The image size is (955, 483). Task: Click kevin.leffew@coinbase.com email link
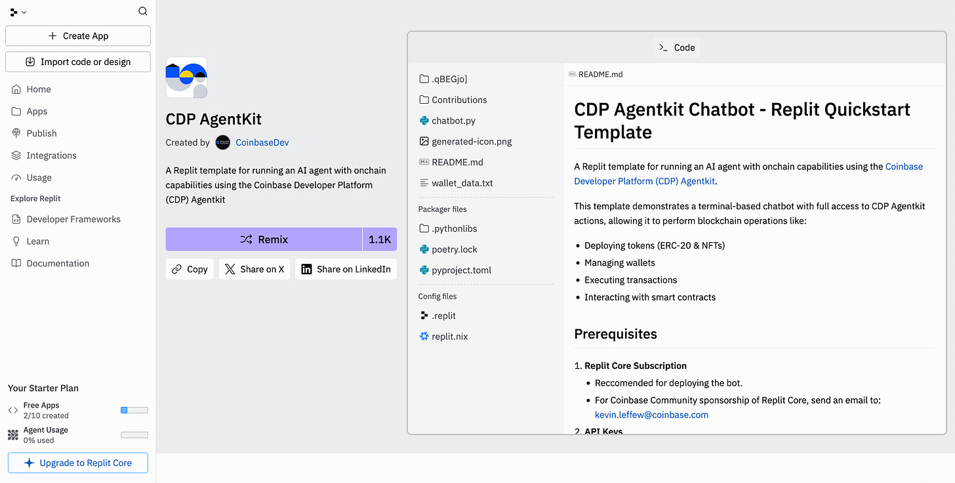(651, 415)
